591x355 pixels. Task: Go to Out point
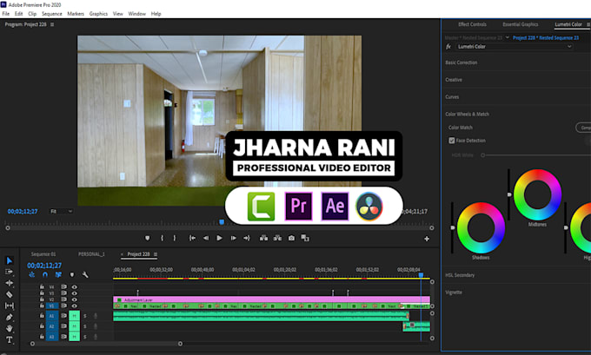(x=247, y=238)
